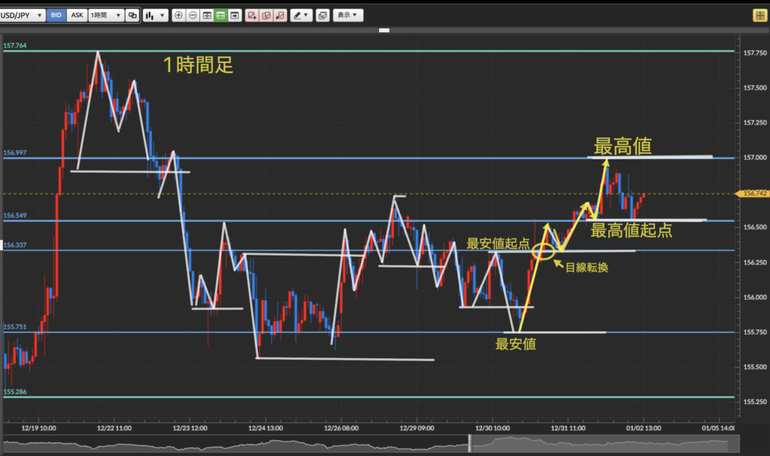Toggle the green fit-width display button
The height and width of the screenshot is (456, 770).
pos(221,15)
